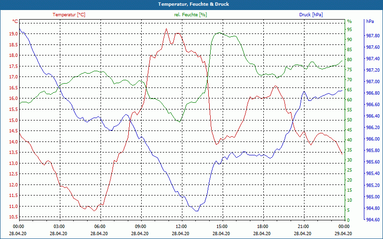The image size is (383, 239).
Task: Click the "10,5" temperature axis label
Action: [x=13, y=217]
